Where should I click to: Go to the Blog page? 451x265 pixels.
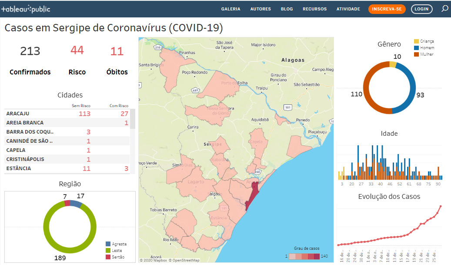coord(287,9)
